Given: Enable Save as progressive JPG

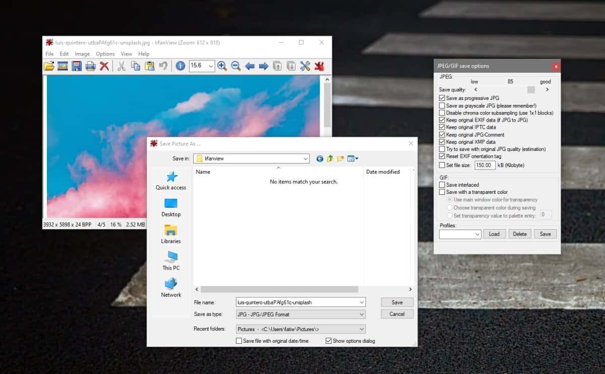Looking at the screenshot, I should [442, 98].
